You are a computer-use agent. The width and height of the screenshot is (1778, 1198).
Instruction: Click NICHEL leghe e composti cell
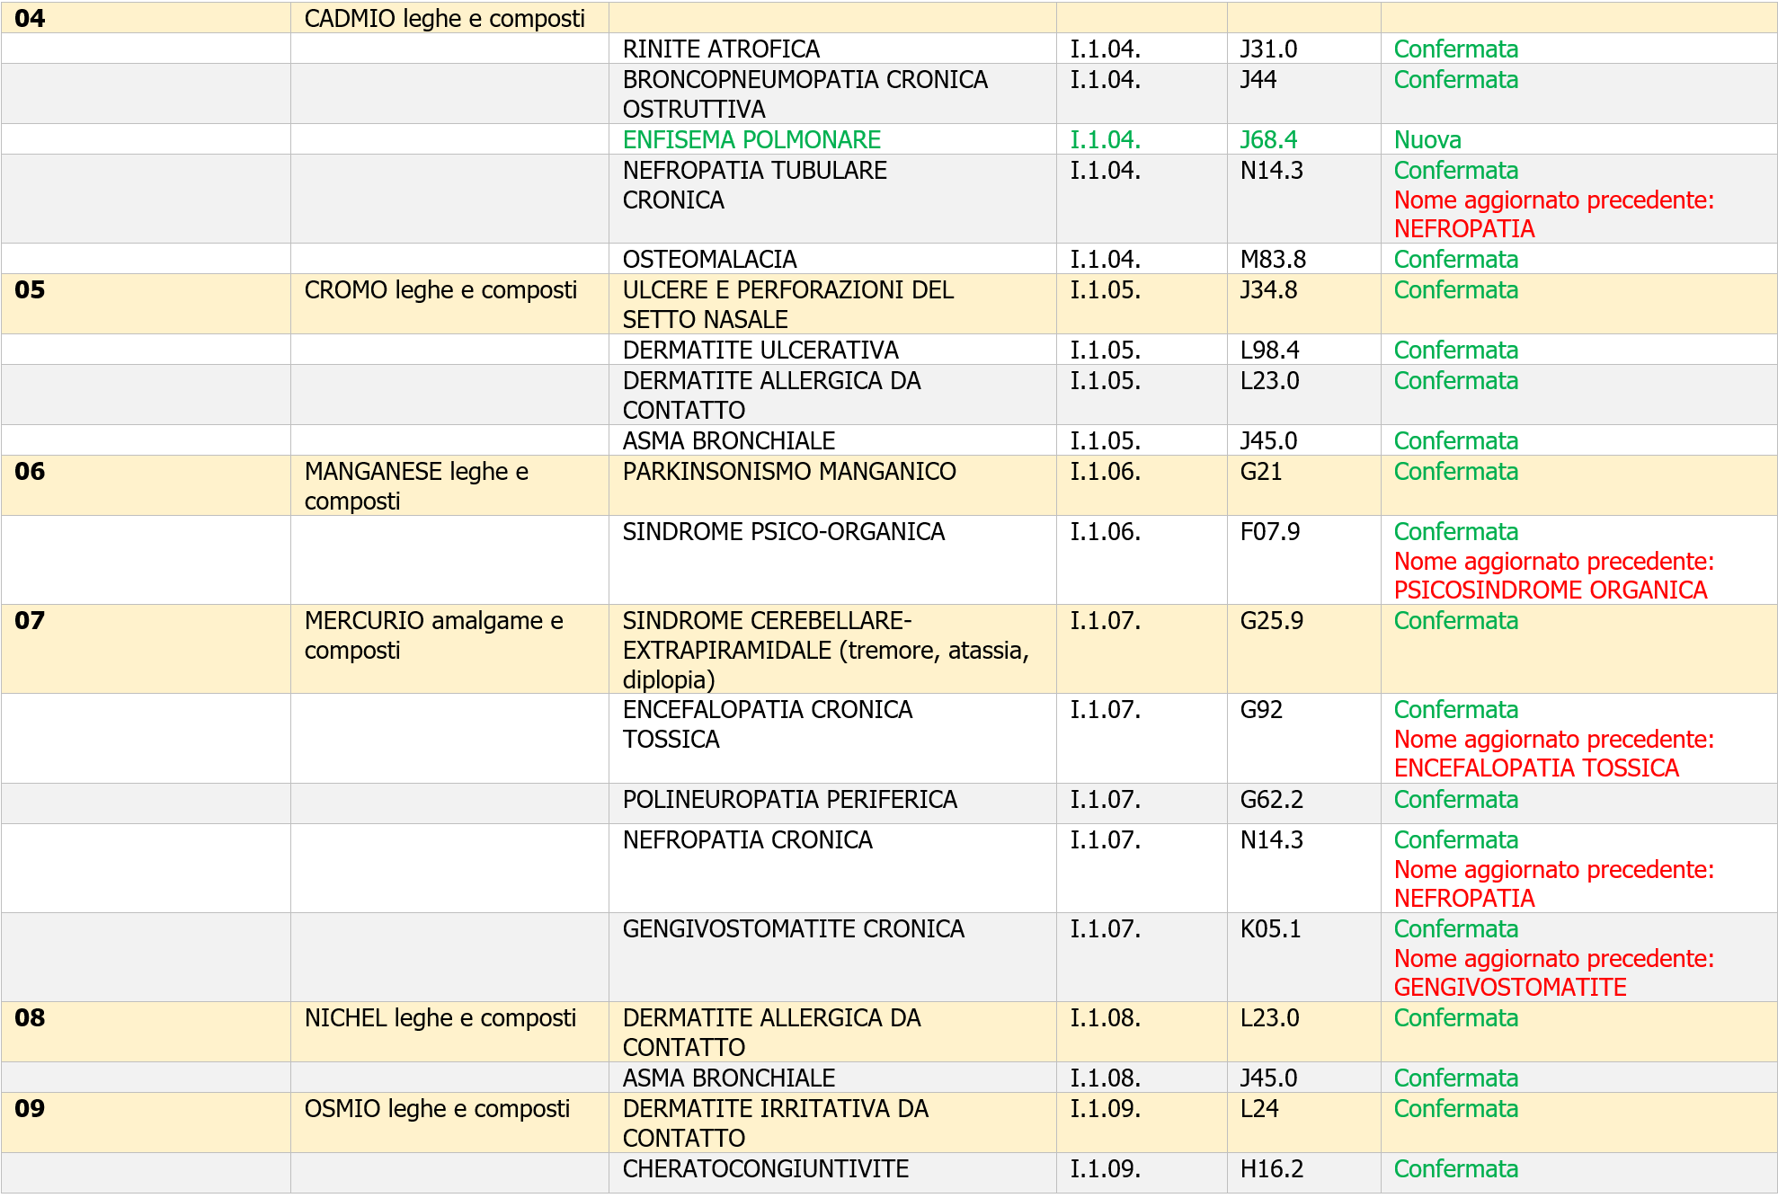[x=440, y=1017]
